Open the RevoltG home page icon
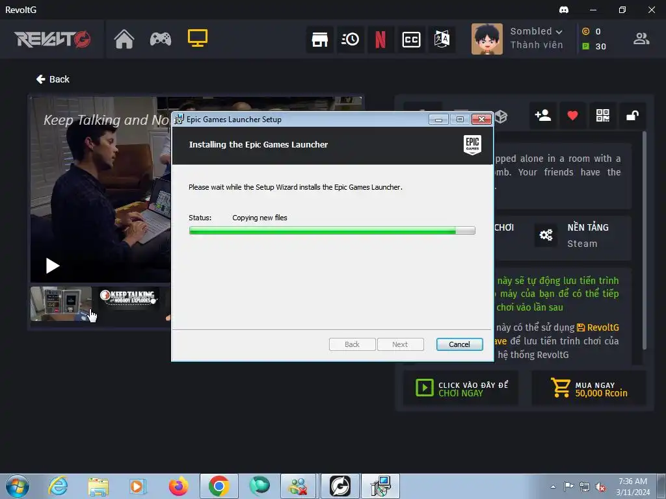 (124, 39)
